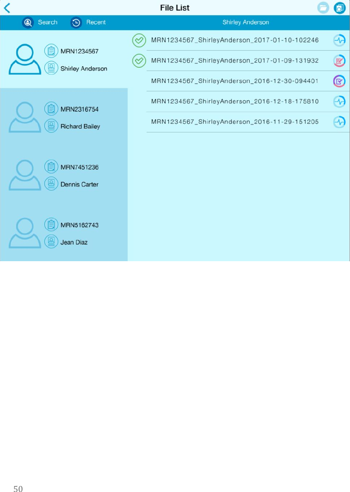Show the Recent files list

tap(96, 23)
